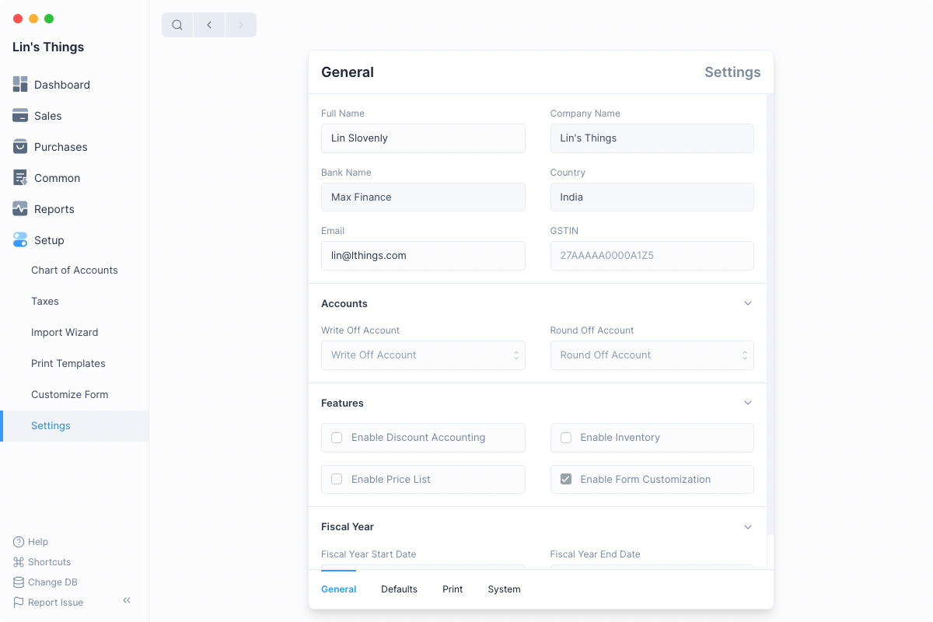Switch to the Defaults tab
Screen dimensions: 933x622
399,589
